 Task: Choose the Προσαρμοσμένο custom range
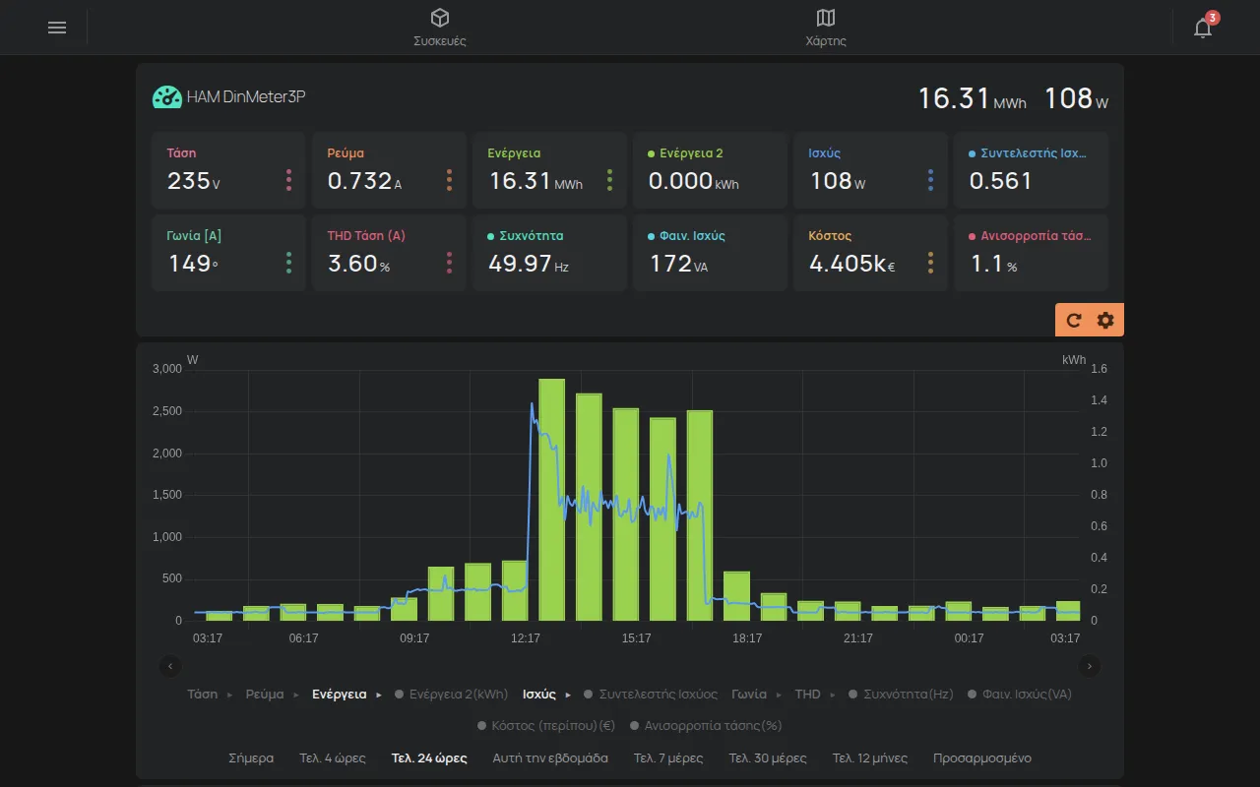982,758
